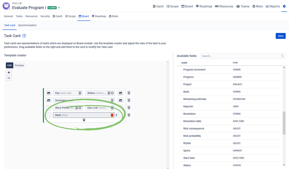Click the image slot left of Summary field
Screen dimensions: 289x169
click(49, 100)
